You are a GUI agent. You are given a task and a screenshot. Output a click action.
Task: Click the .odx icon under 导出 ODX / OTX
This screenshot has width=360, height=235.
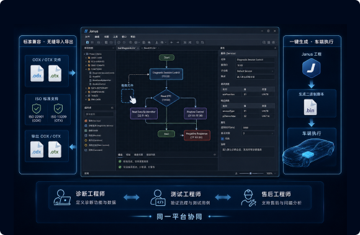(x=37, y=150)
